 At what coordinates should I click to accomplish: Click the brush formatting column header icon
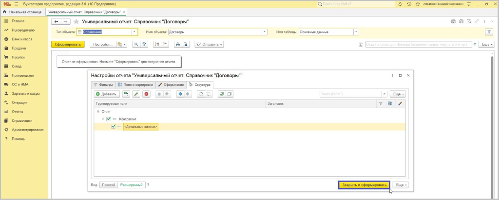[400, 103]
